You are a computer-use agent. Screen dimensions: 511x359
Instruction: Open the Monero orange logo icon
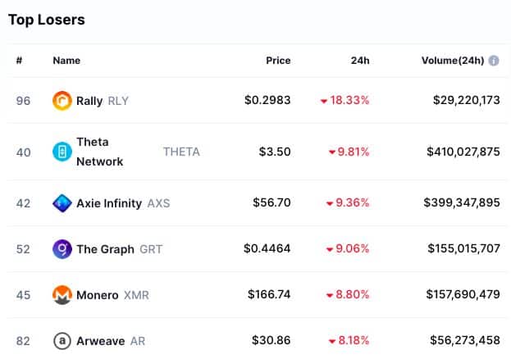coord(62,295)
